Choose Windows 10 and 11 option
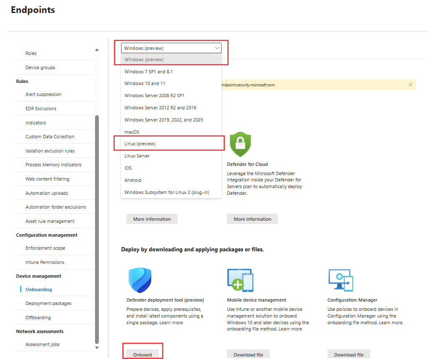This screenshot has height=359, width=428. 144,83
